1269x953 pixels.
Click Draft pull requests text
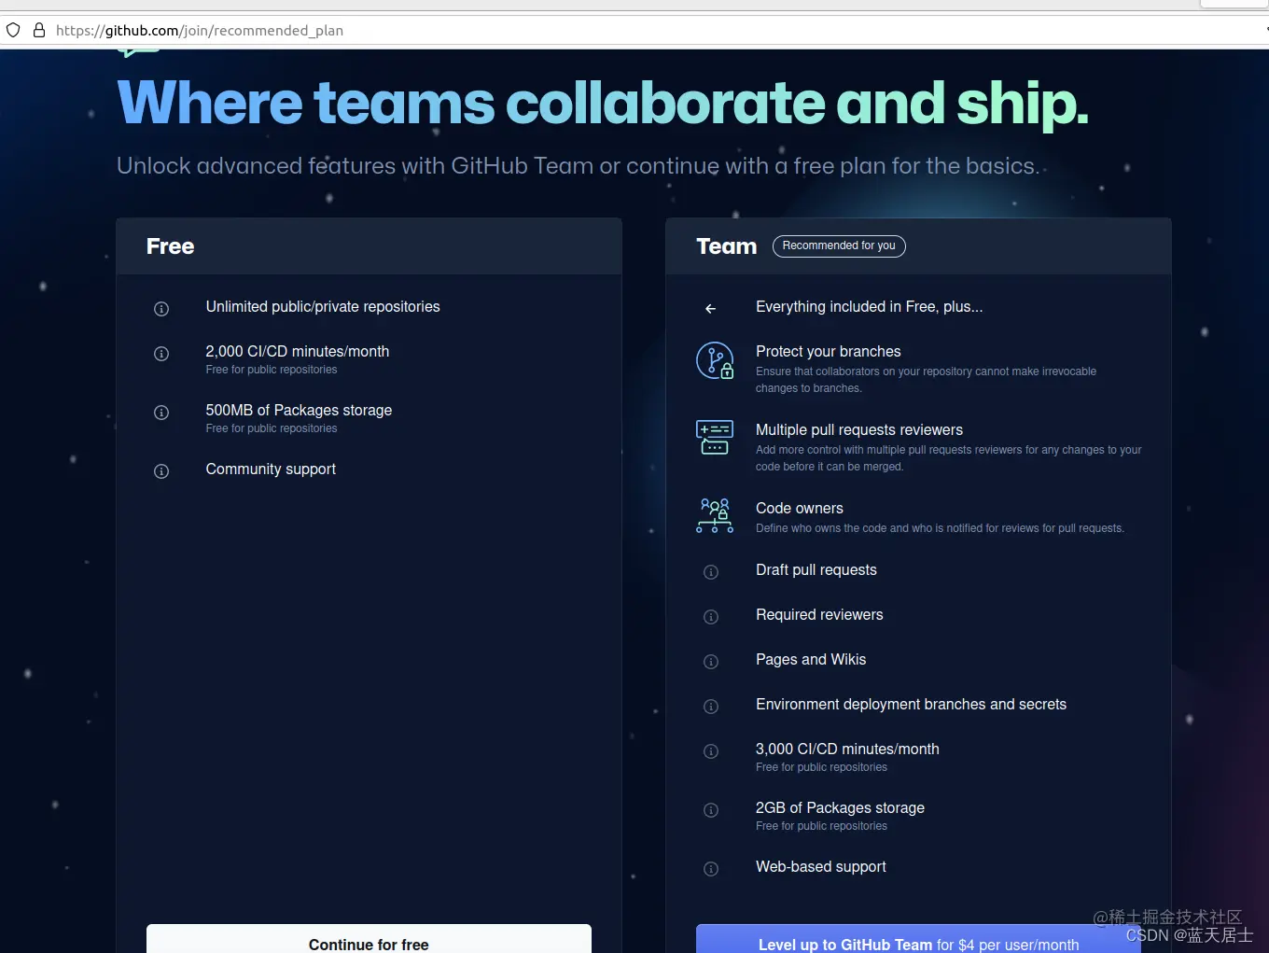tap(816, 570)
